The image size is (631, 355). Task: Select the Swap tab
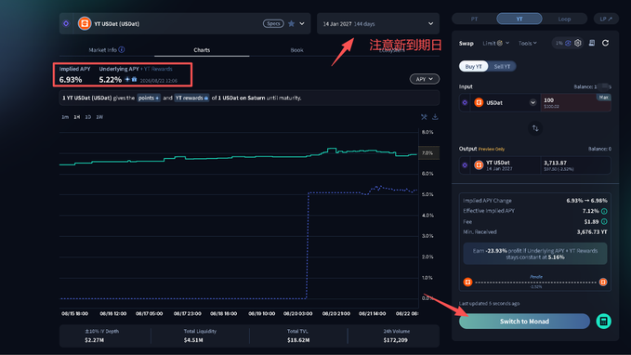point(466,43)
